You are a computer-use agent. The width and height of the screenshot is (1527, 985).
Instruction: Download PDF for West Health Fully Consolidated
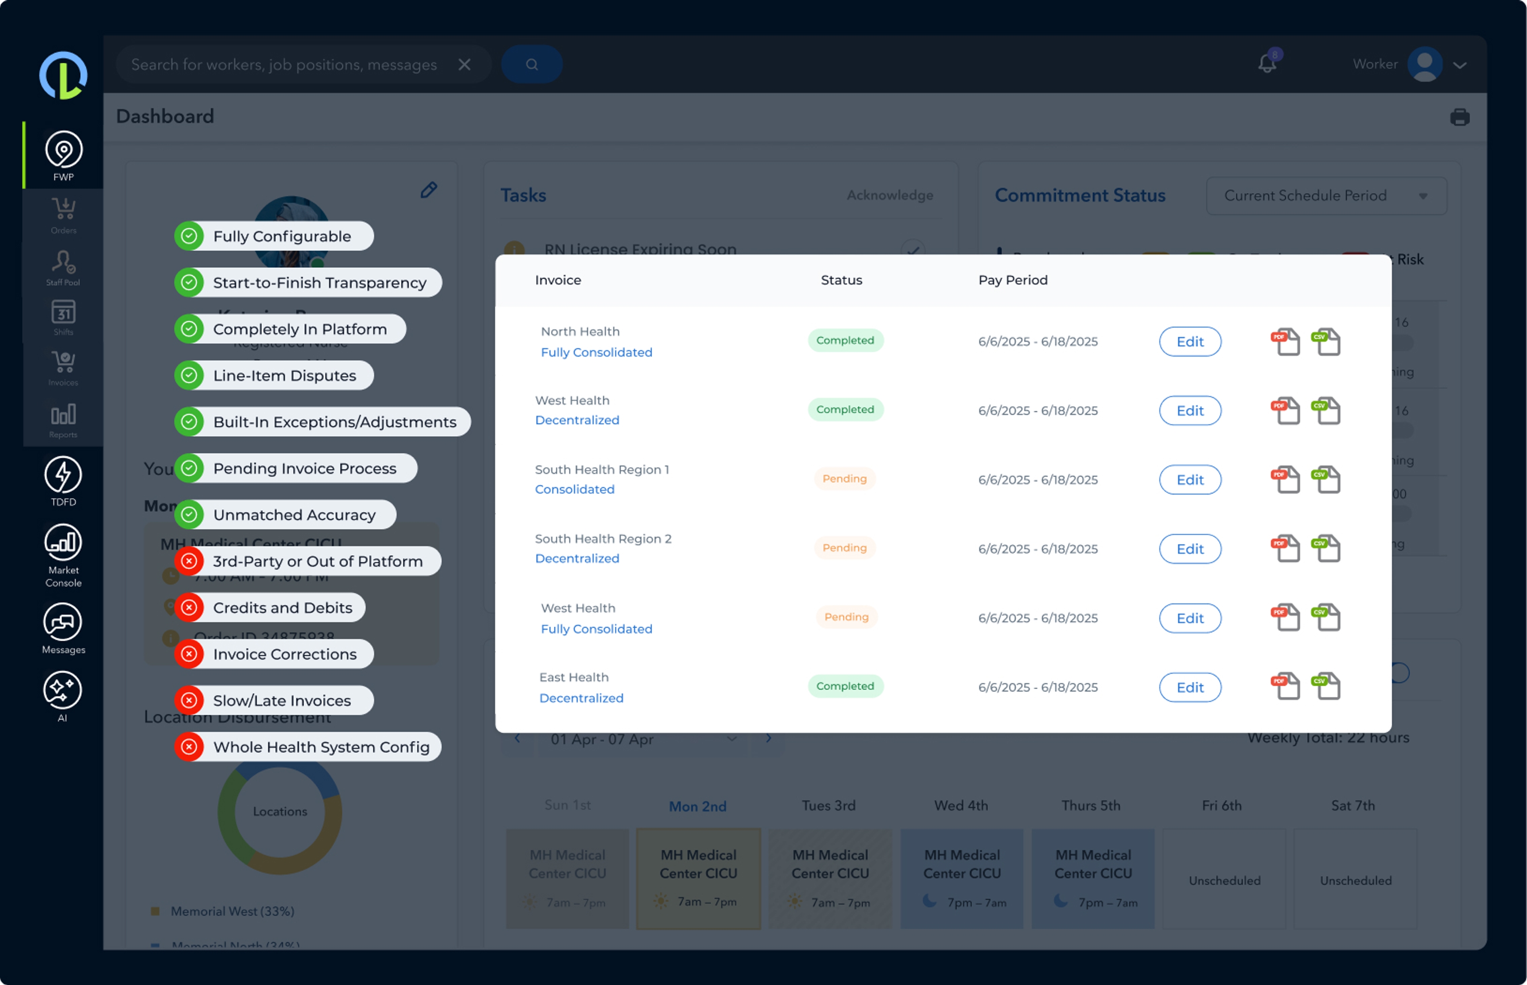[x=1285, y=618]
